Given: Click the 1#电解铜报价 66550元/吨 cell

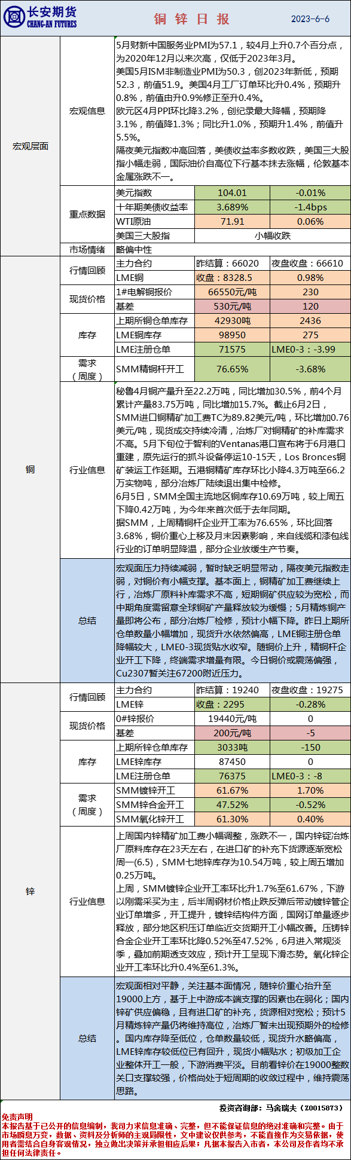Looking at the screenshot, I should coord(232,292).
